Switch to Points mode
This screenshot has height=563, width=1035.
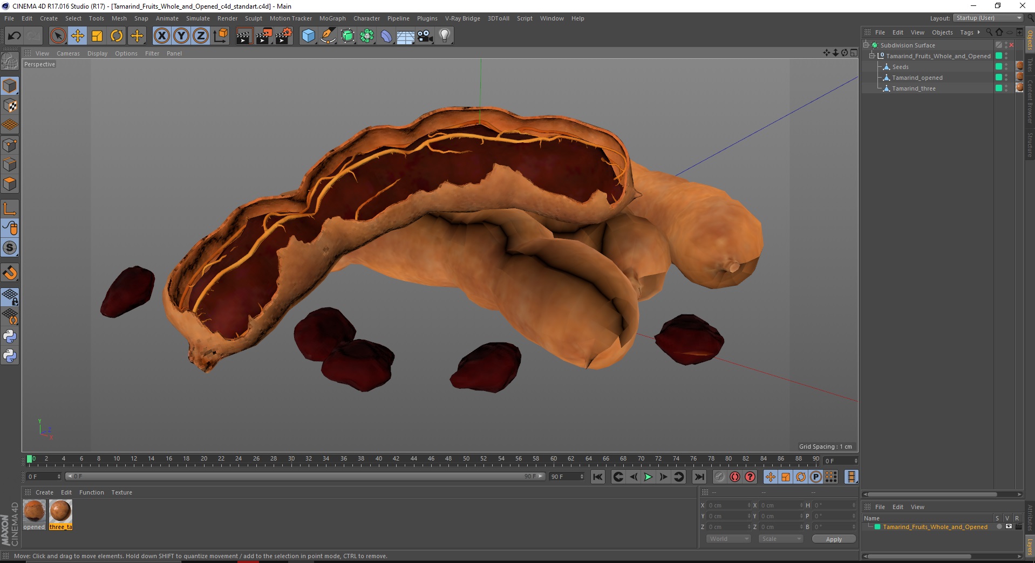10,145
